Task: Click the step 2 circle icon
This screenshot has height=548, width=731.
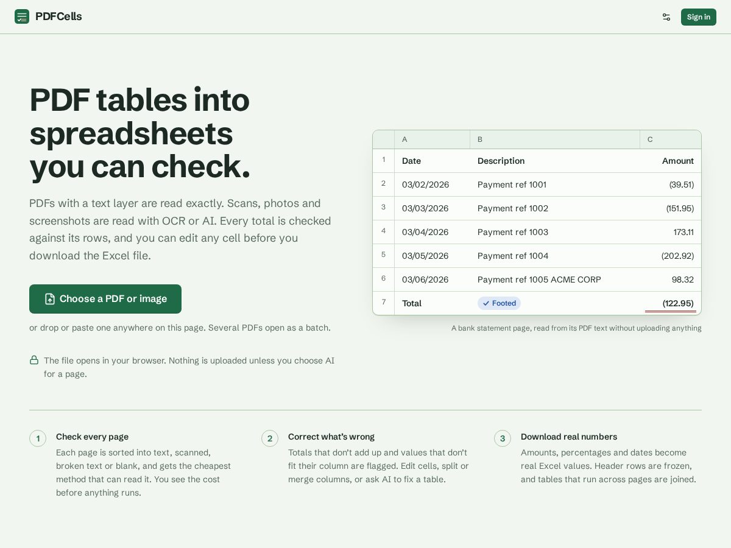Action: tap(270, 438)
